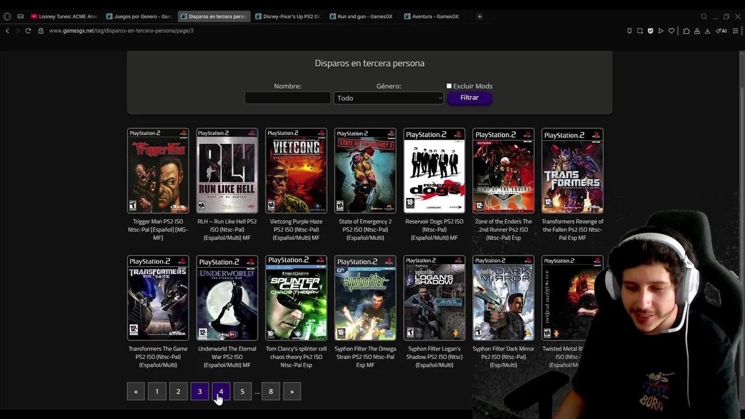The height and width of the screenshot is (419, 745).
Task: Open the ad blocker shield icon
Action: coord(650,31)
